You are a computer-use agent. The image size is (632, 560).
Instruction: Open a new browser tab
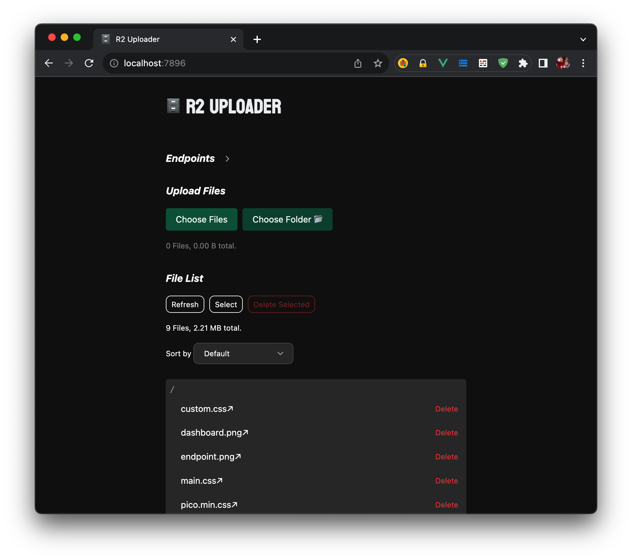coord(257,39)
